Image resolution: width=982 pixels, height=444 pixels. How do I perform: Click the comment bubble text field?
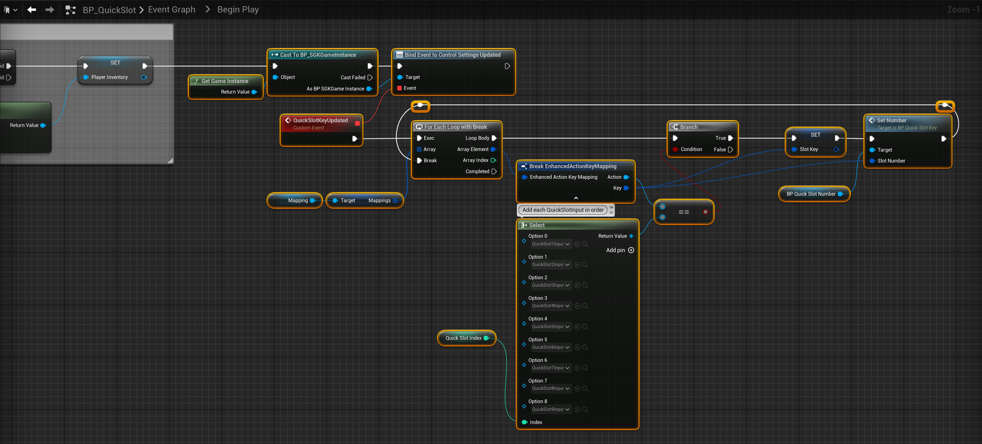coord(563,210)
